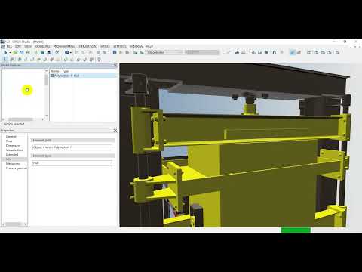Click the question mark help toolbar icon
The image size is (362, 272).
[x=57, y=52]
